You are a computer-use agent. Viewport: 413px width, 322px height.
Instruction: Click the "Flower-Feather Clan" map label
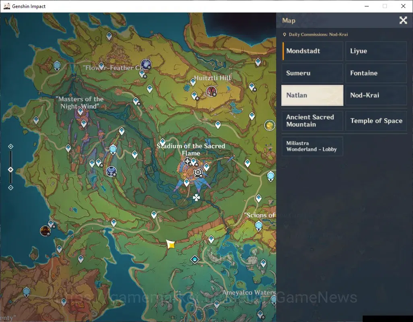(x=113, y=68)
